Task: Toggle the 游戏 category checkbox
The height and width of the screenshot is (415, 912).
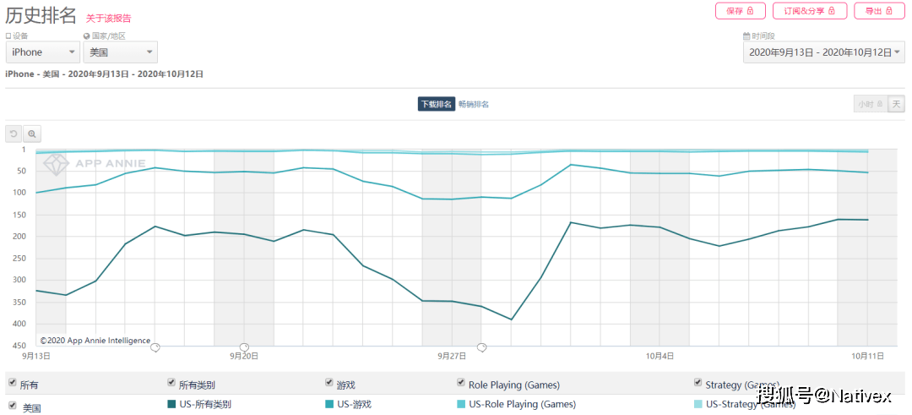Action: 329,383
